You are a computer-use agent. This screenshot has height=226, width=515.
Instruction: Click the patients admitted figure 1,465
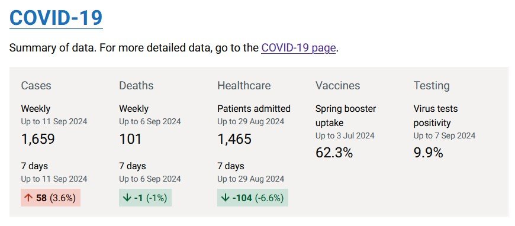234,139
